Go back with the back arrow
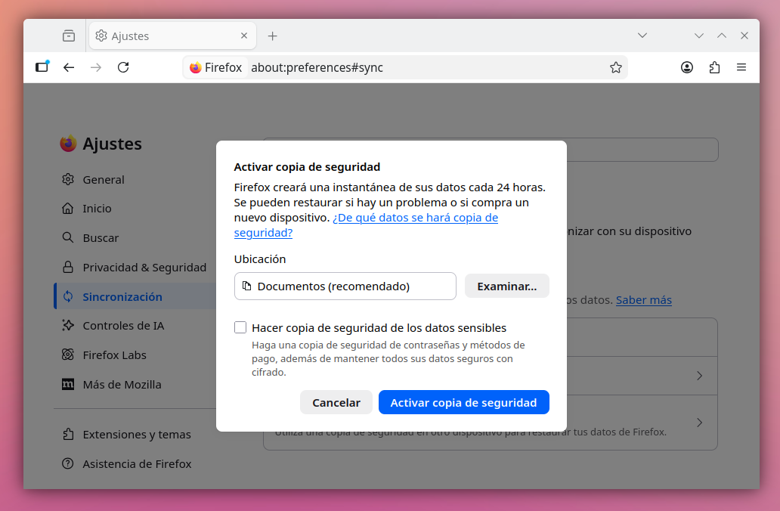780x511 pixels. point(69,67)
